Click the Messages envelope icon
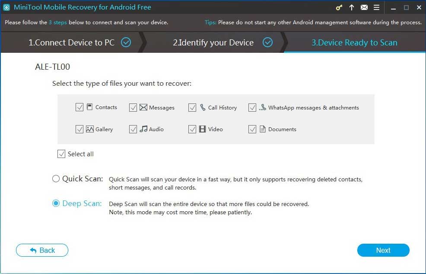Image resolution: width=426 pixels, height=274 pixels. pos(143,107)
